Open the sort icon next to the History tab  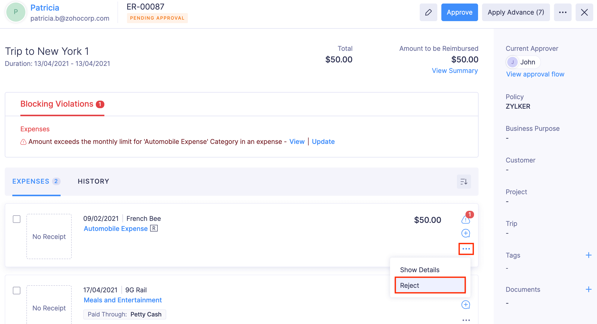[464, 181]
